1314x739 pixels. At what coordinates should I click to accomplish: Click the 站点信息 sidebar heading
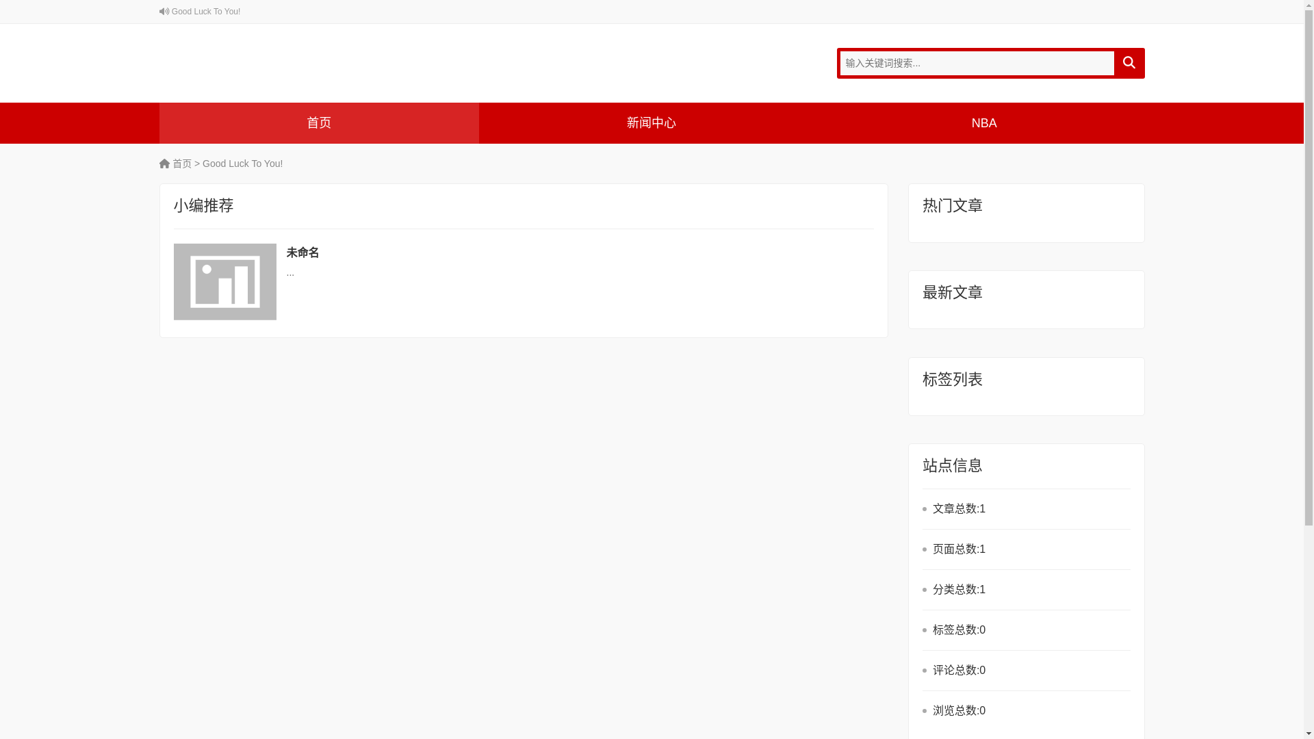point(953,465)
